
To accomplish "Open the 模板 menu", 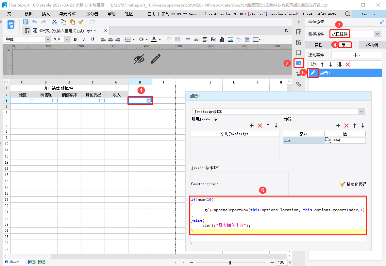I will (28, 14).
